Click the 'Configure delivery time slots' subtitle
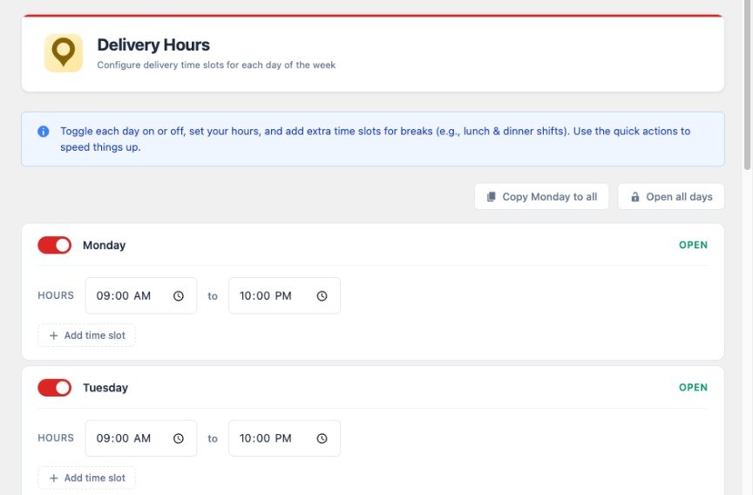The width and height of the screenshot is (753, 495). (216, 64)
